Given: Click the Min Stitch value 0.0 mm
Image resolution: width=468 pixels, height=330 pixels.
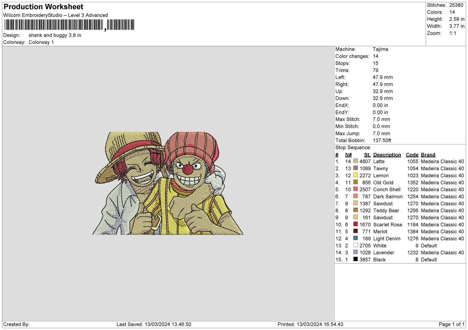Looking at the screenshot, I should 381,126.
